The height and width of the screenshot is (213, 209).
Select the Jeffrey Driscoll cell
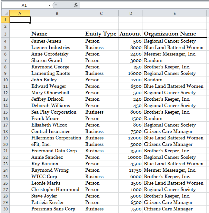pos(57,99)
